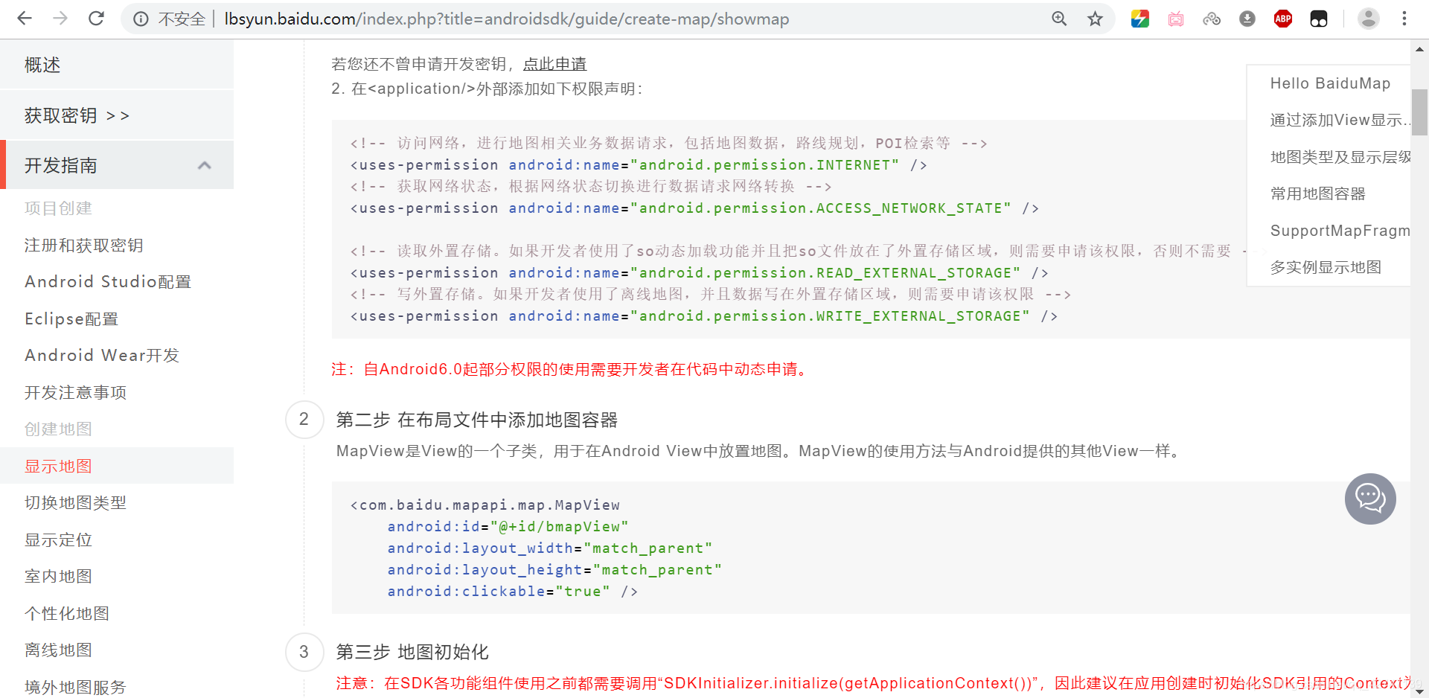Viewport: 1429px width, 698px height.
Task: Open Android Wear开发 page
Action: (x=102, y=356)
